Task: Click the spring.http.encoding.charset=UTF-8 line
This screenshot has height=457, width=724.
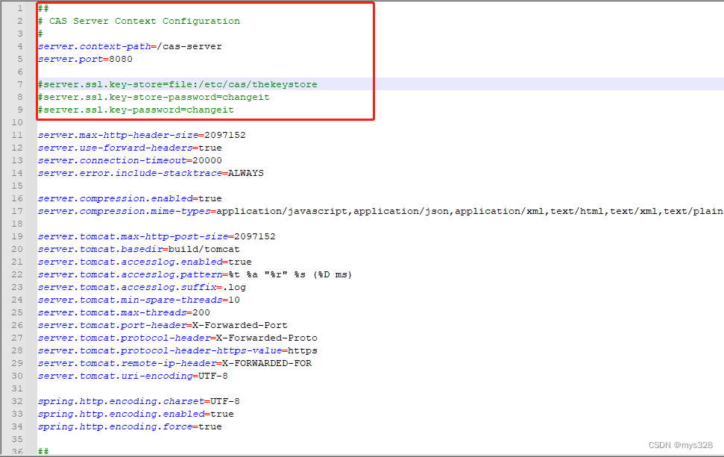Action: (138, 401)
